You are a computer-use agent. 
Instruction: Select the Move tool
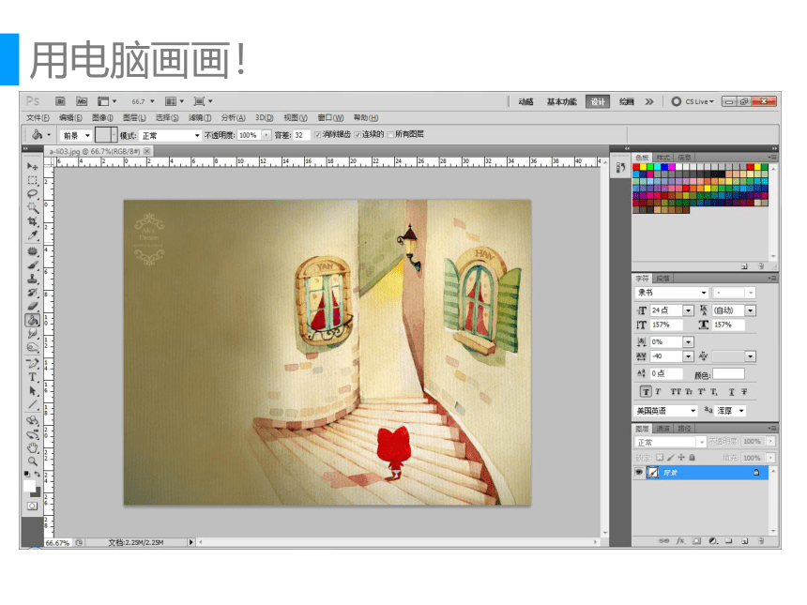[33, 166]
